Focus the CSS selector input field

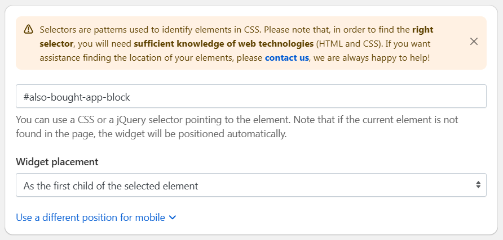tap(251, 96)
